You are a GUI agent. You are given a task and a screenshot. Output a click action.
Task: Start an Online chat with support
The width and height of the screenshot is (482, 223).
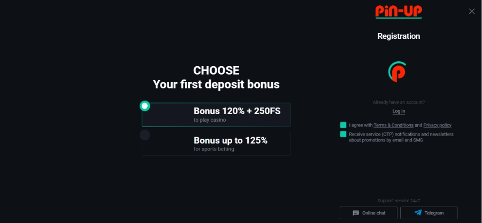tap(369, 213)
